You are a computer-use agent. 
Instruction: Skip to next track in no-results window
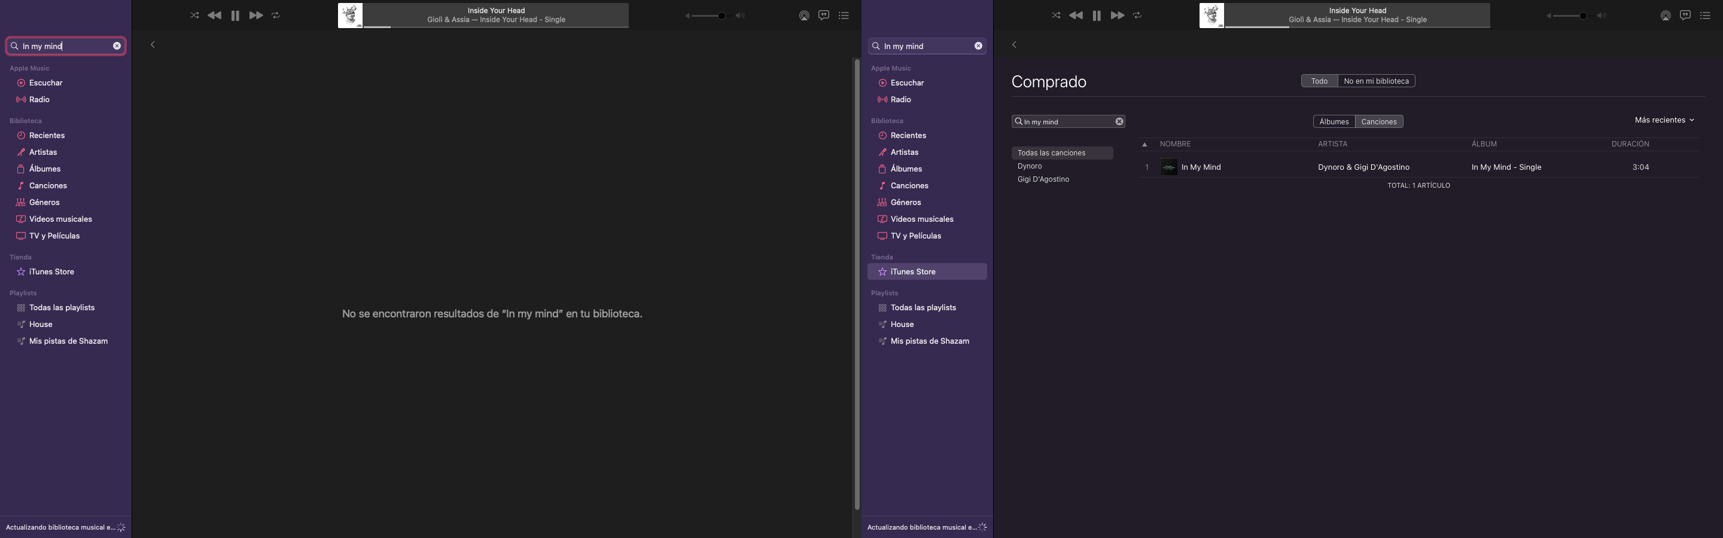coord(255,16)
